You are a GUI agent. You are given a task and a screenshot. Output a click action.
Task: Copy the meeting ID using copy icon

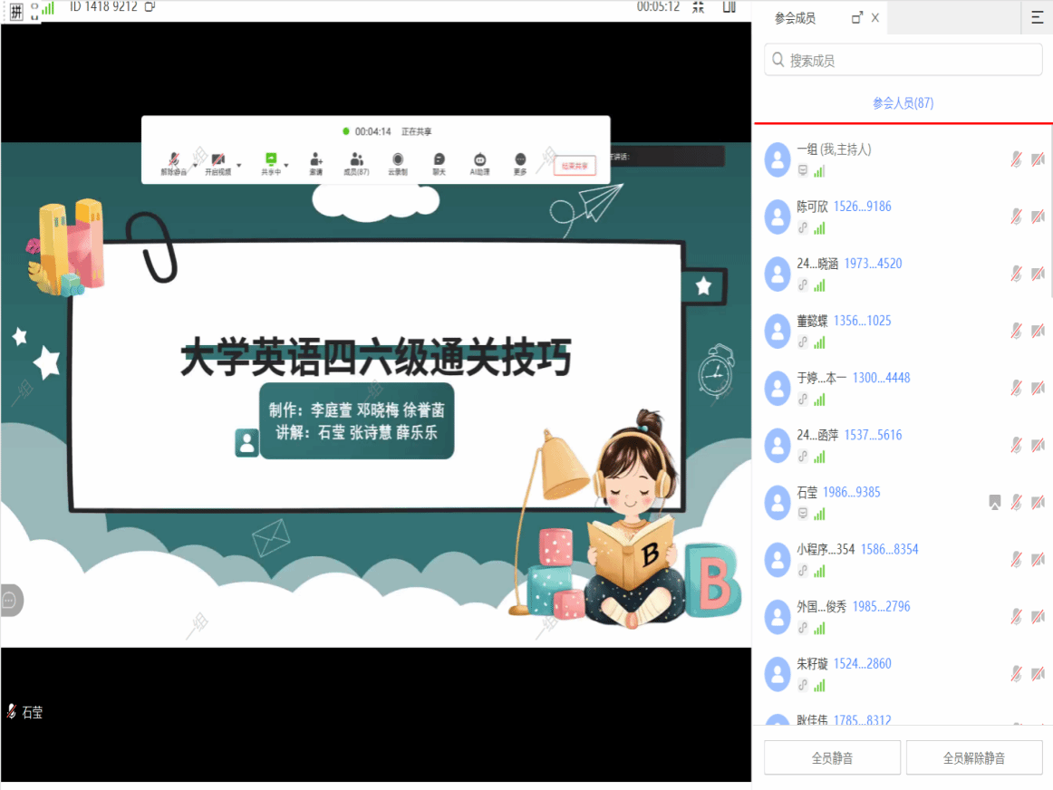point(150,6)
